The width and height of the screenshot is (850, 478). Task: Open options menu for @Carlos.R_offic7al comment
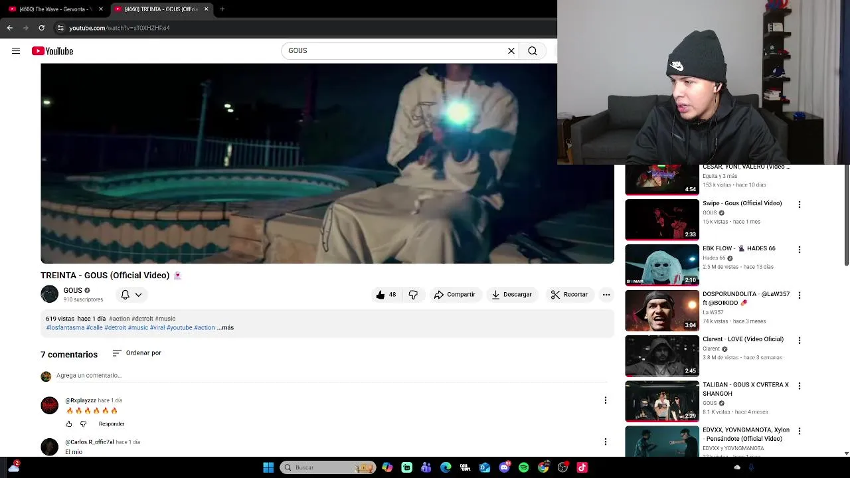[605, 441]
